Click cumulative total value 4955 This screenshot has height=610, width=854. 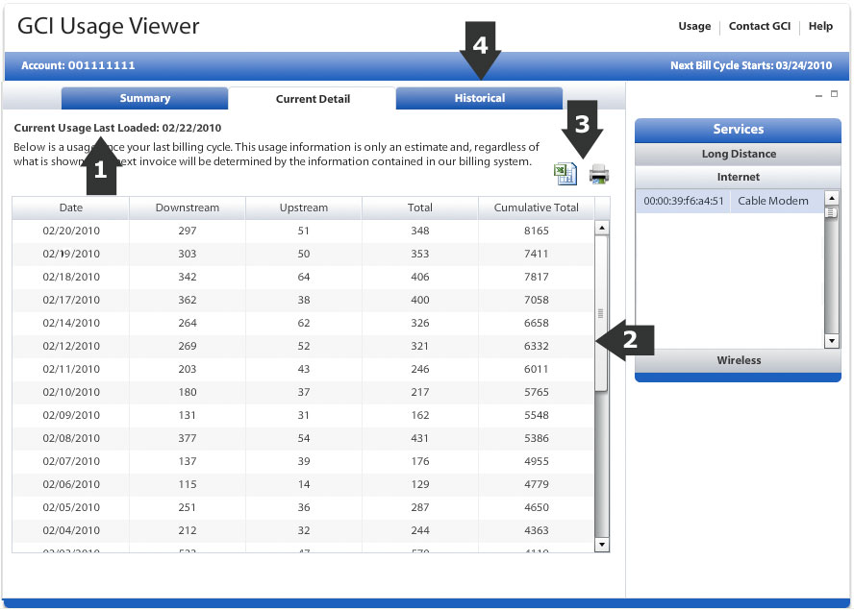coord(537,461)
